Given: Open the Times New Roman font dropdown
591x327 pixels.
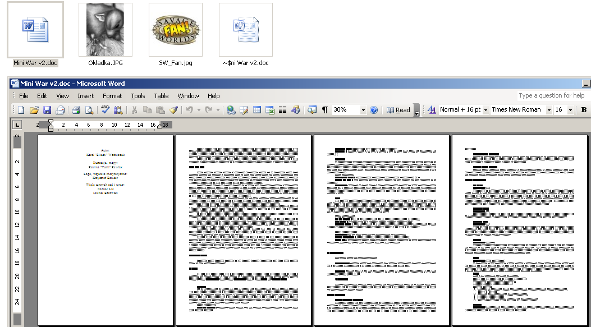Looking at the screenshot, I should click(549, 110).
